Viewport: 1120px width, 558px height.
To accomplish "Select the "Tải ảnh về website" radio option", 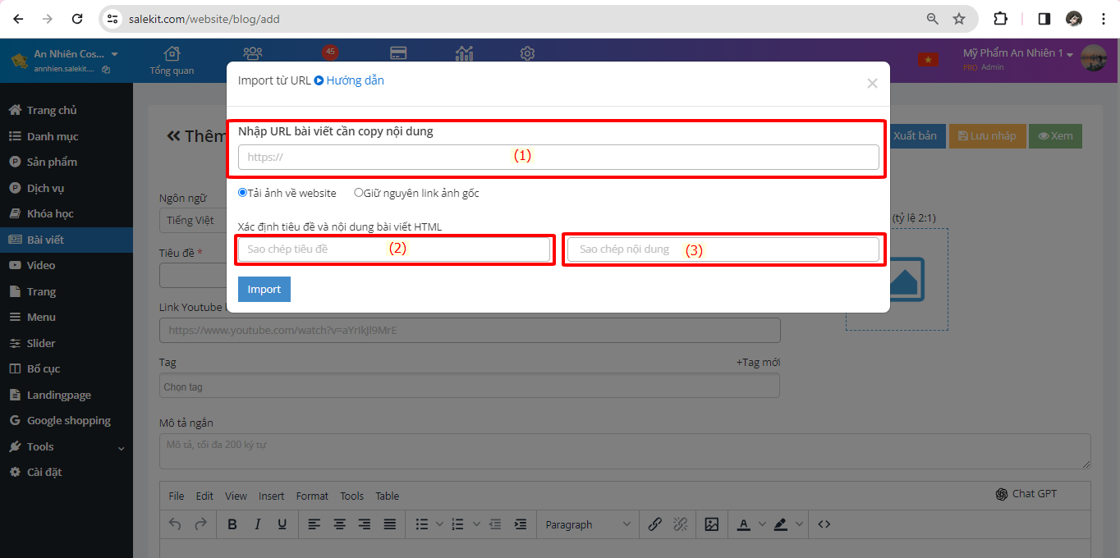I will click(x=243, y=193).
